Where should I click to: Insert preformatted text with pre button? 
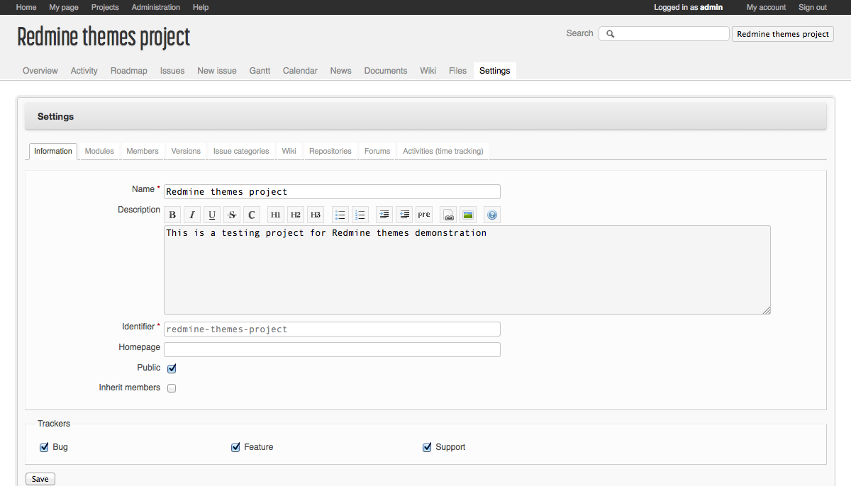click(x=424, y=215)
